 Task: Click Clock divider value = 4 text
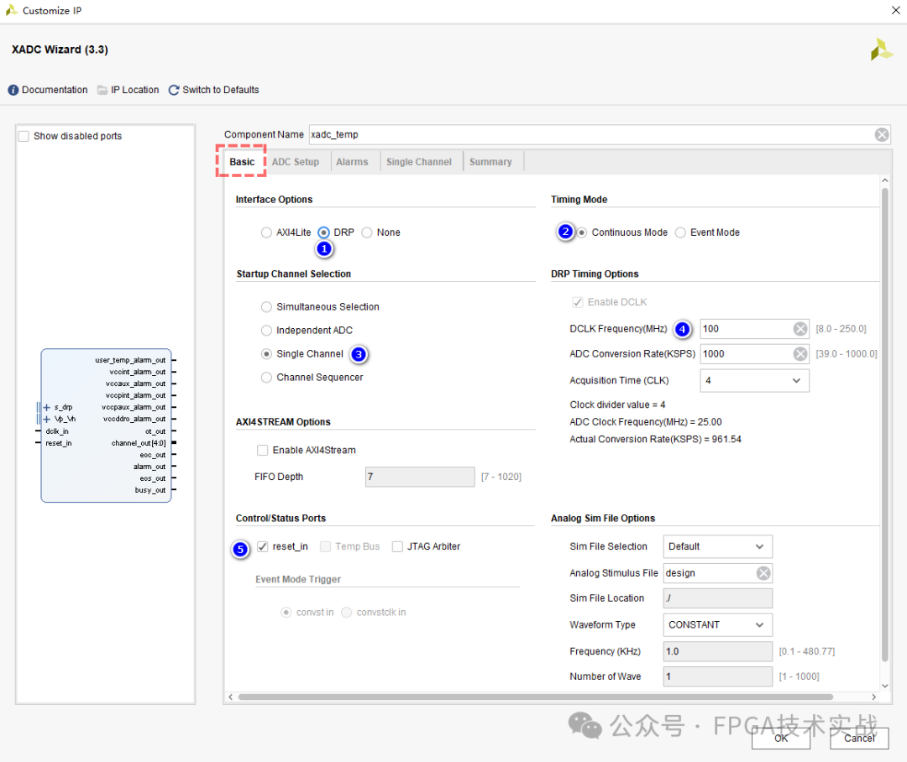coord(617,404)
